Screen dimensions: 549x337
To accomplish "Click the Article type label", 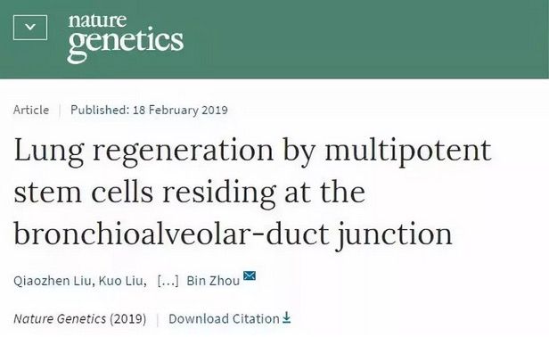I will point(31,110).
